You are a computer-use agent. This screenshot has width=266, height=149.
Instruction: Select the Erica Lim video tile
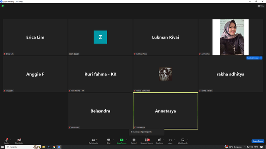click(x=35, y=37)
